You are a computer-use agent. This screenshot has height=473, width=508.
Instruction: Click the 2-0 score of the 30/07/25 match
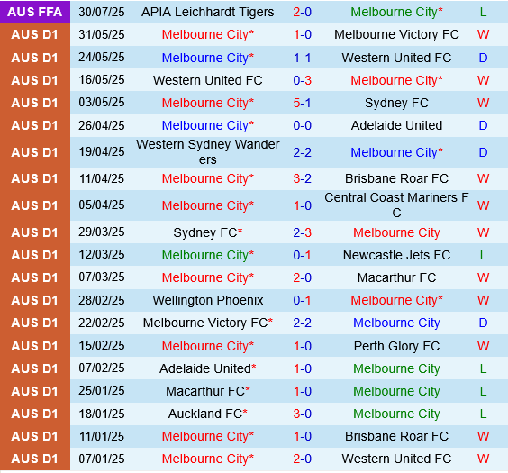tap(302, 12)
